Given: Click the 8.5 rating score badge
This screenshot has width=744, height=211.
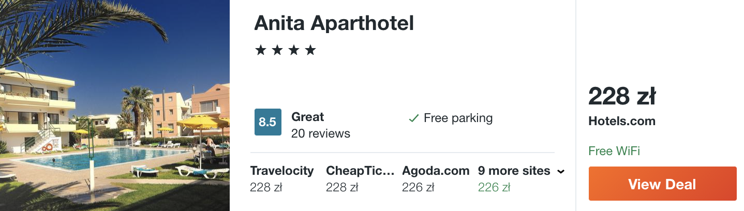Looking at the screenshot, I should (x=267, y=122).
